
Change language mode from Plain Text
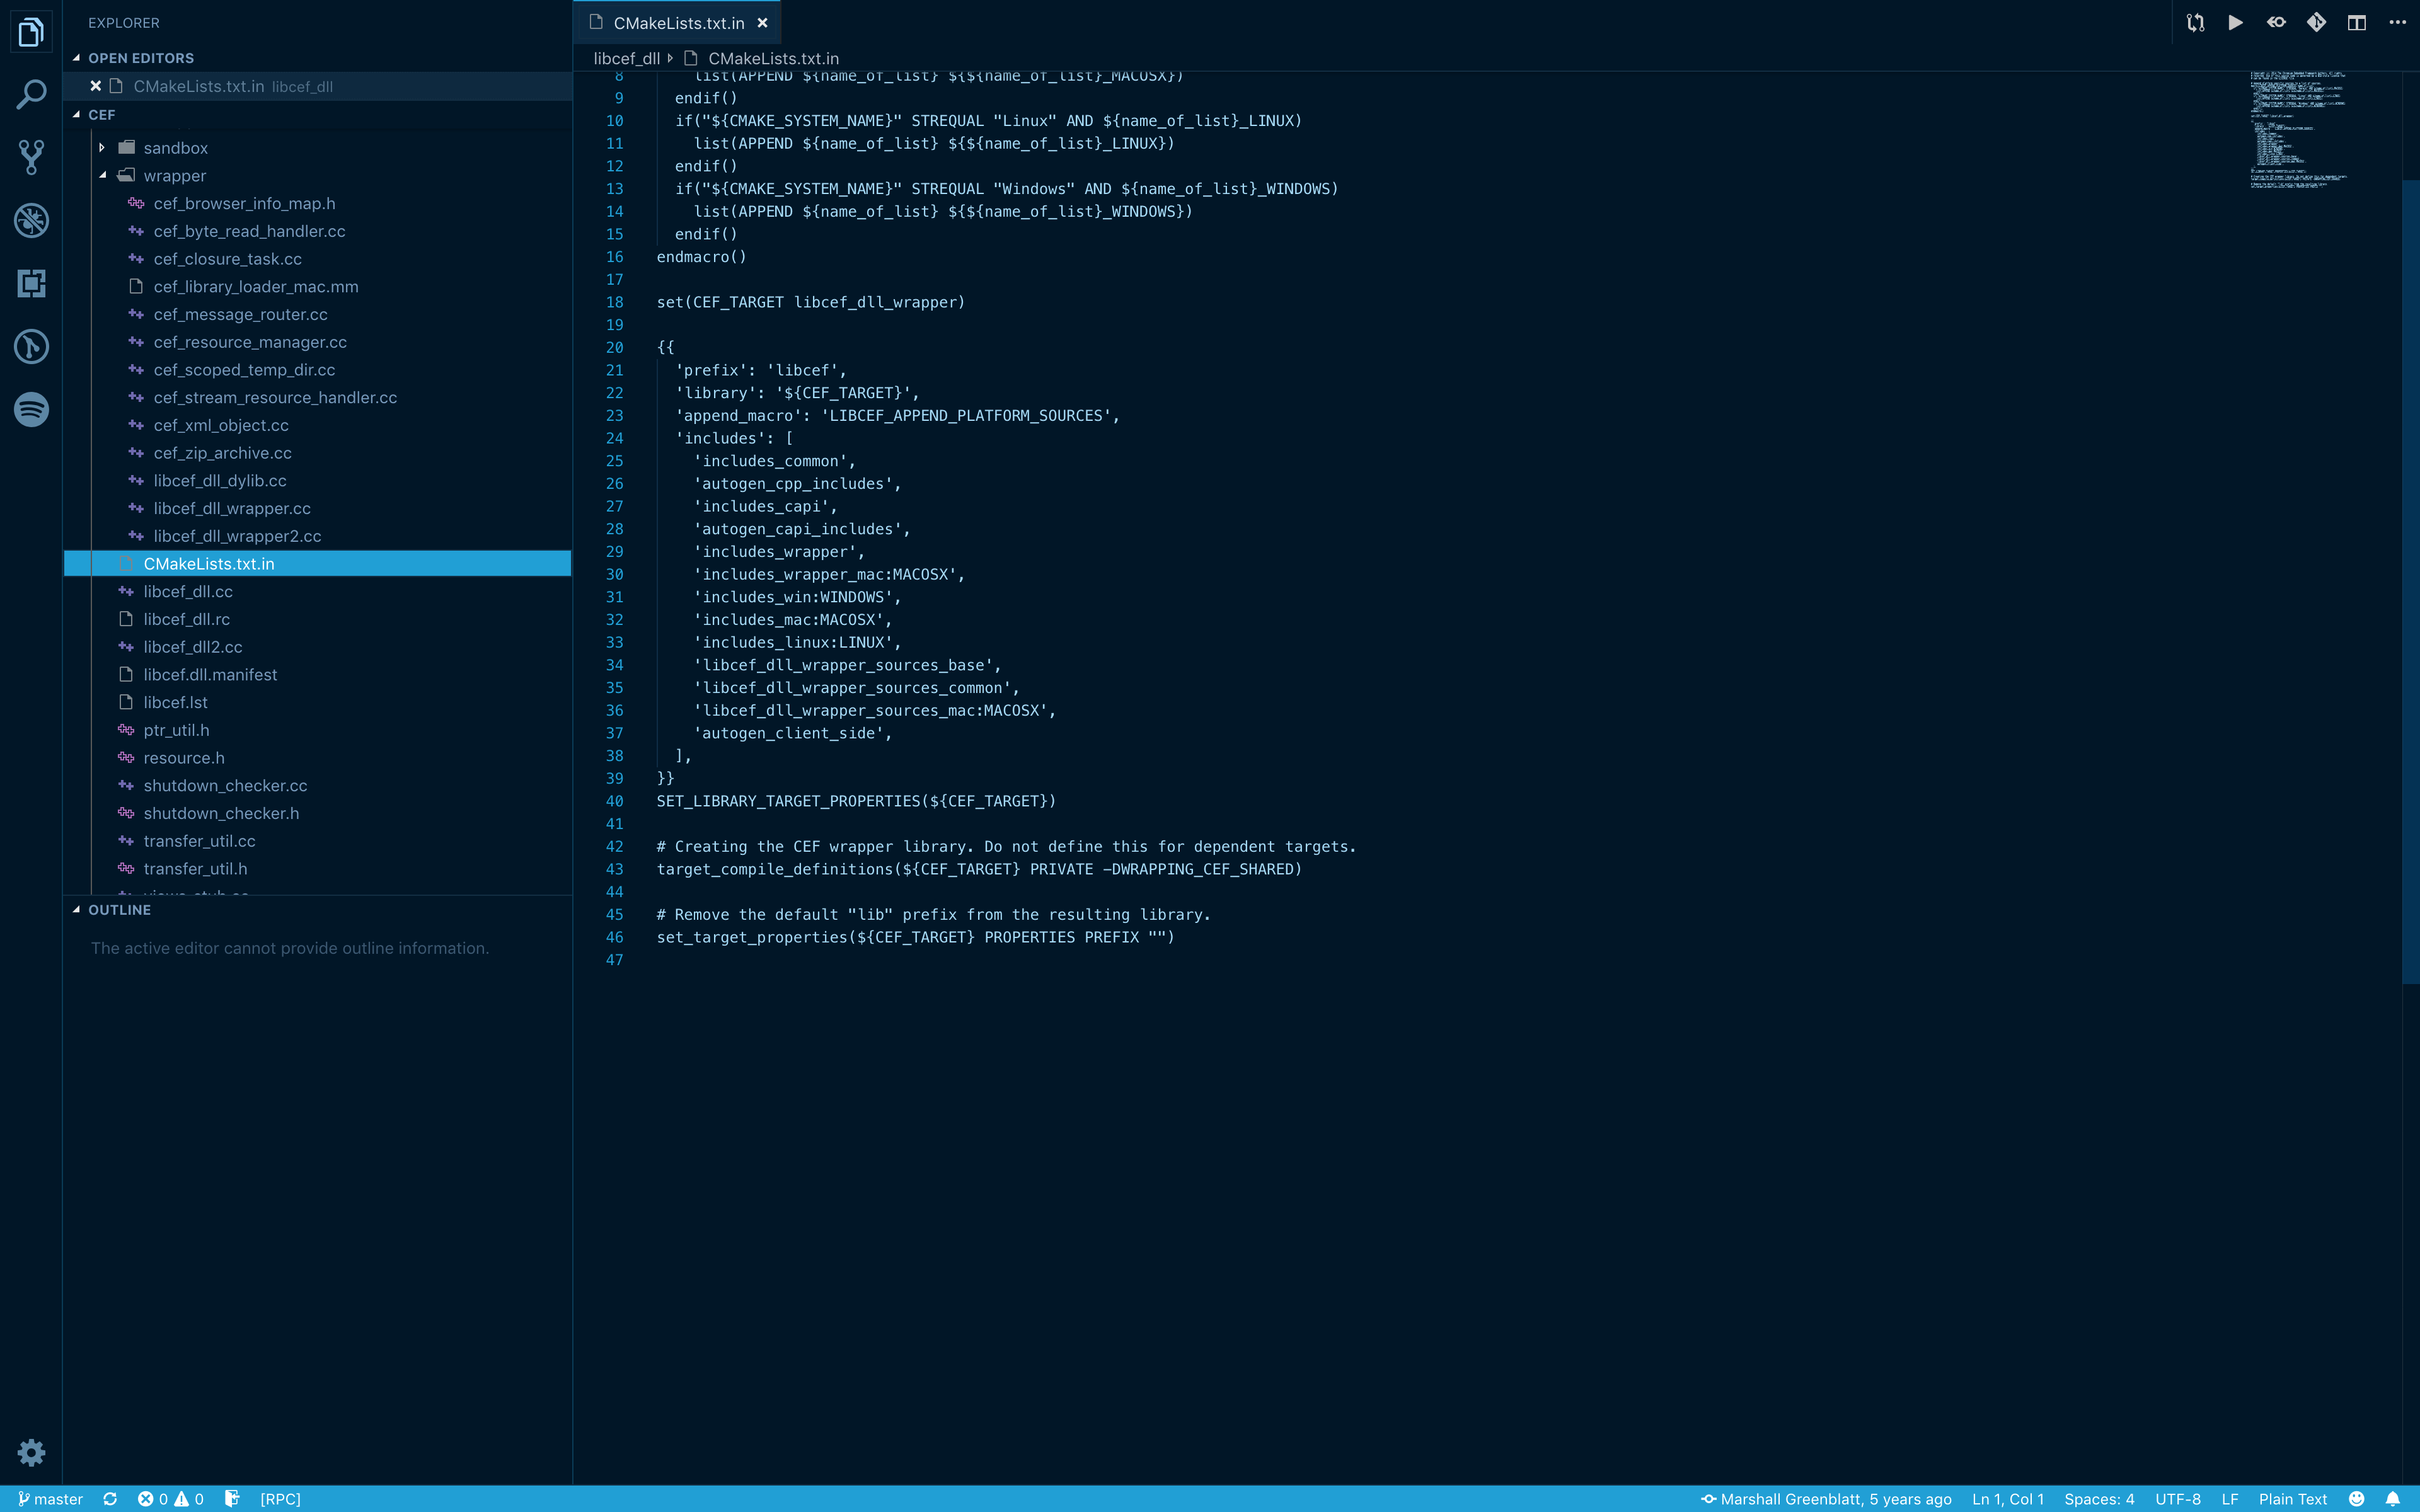2292,1499
